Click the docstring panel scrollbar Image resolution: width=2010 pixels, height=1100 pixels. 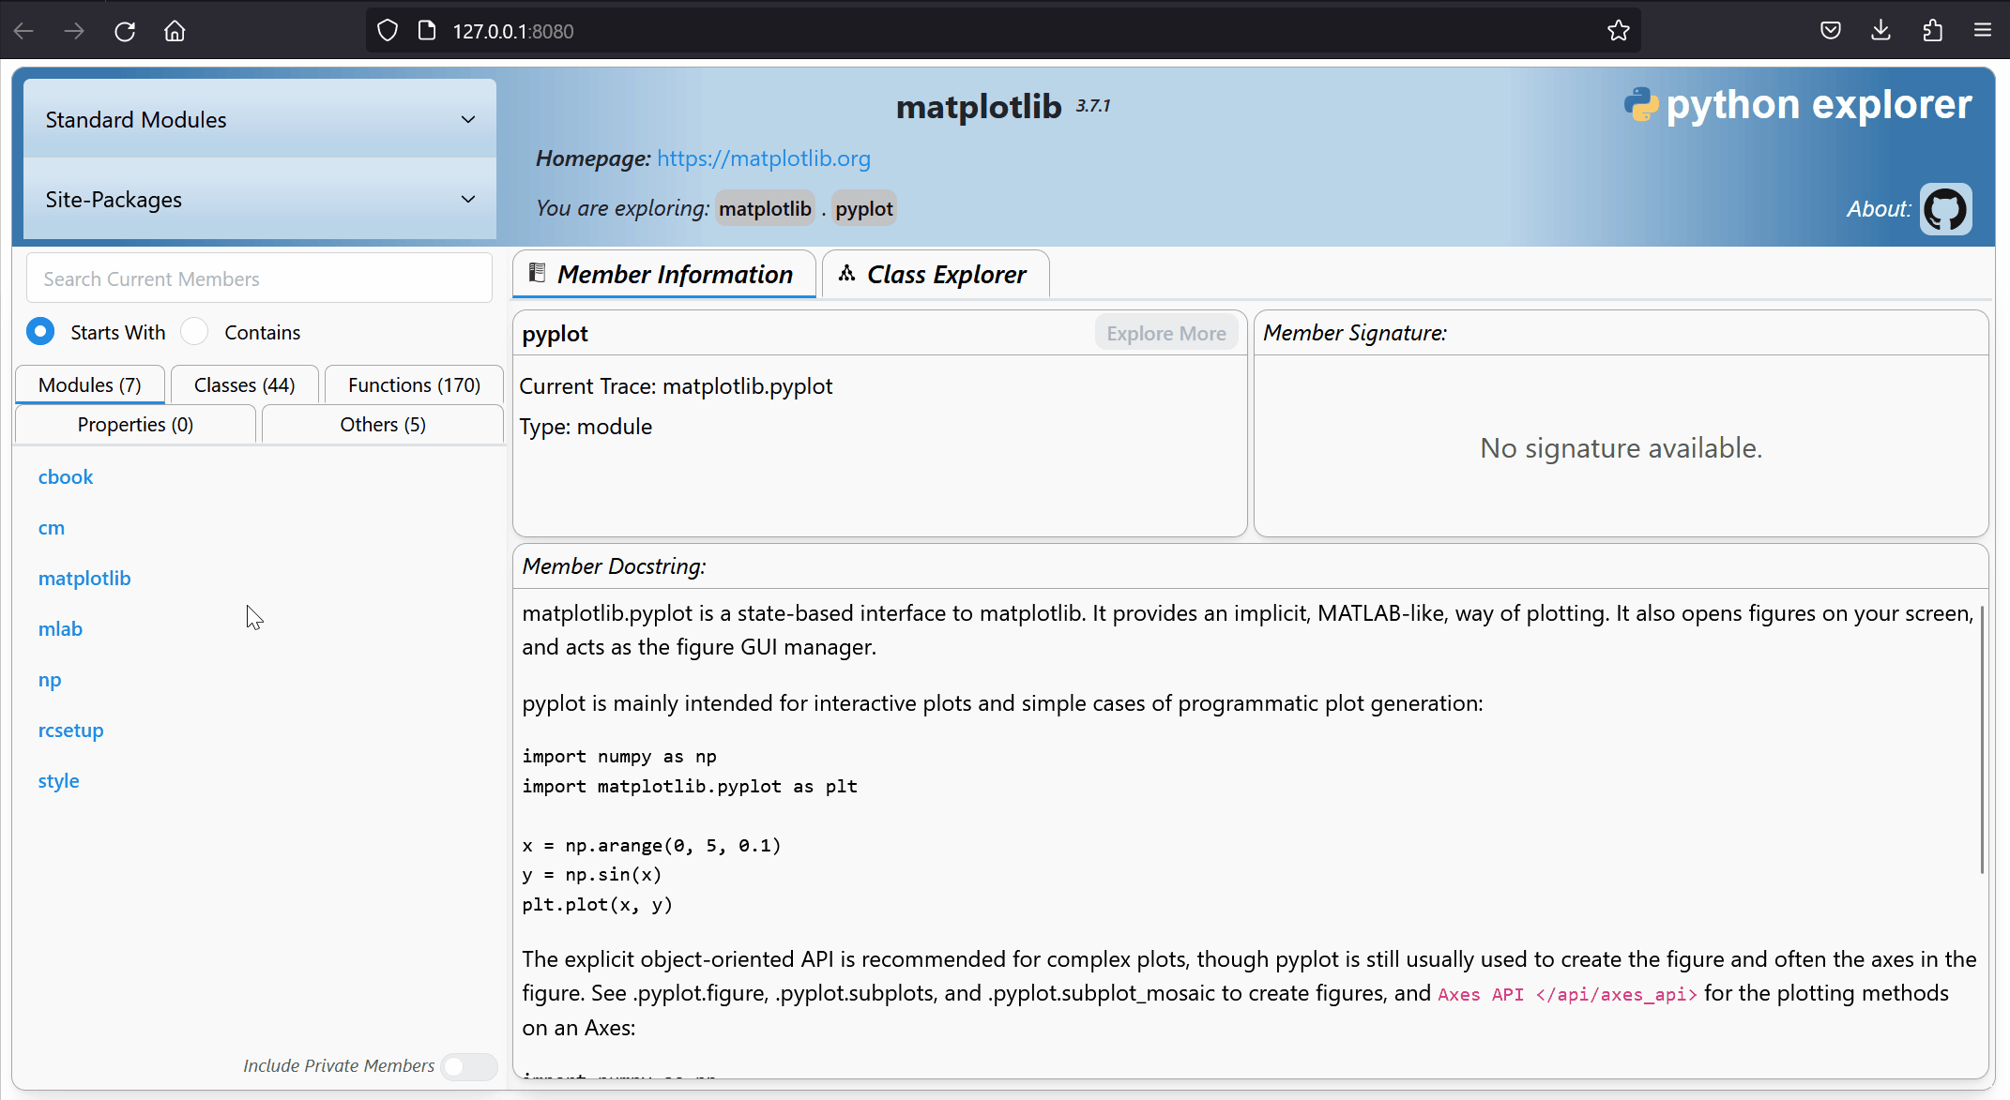(1982, 741)
